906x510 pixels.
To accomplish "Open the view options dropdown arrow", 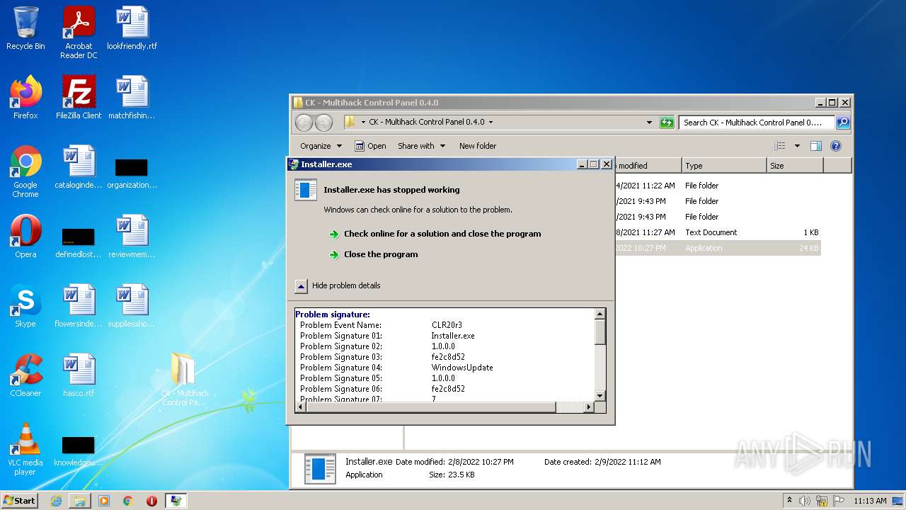I will click(x=797, y=146).
